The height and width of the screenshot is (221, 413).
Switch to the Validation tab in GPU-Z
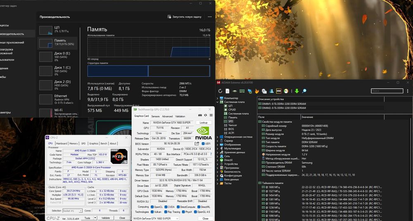[x=180, y=116]
